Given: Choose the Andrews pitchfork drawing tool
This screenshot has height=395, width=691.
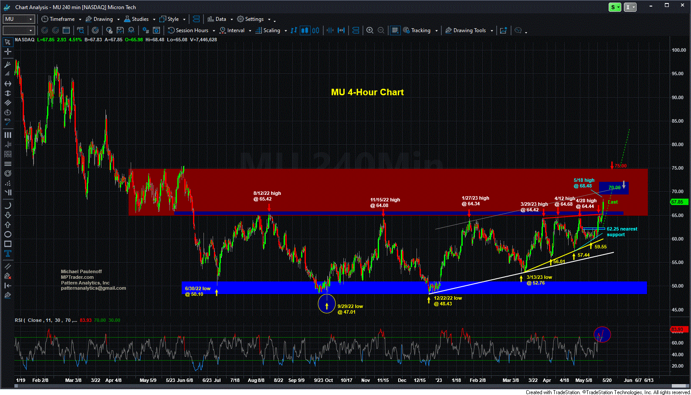Looking at the screenshot, I should (x=7, y=65).
